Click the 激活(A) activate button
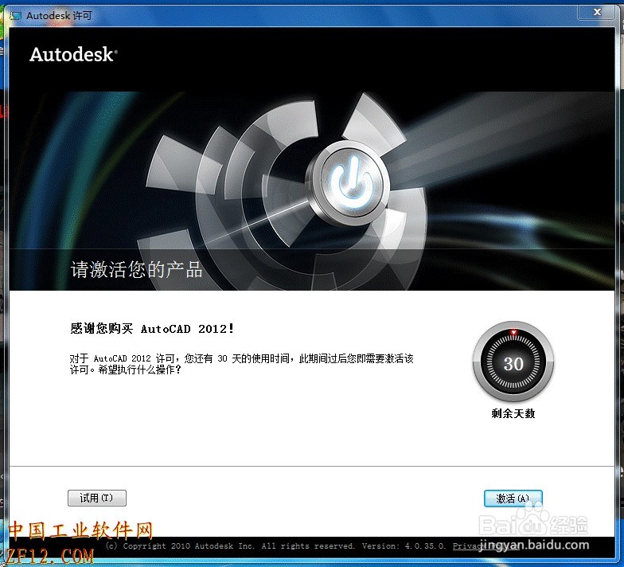This screenshot has width=624, height=567. [x=513, y=499]
